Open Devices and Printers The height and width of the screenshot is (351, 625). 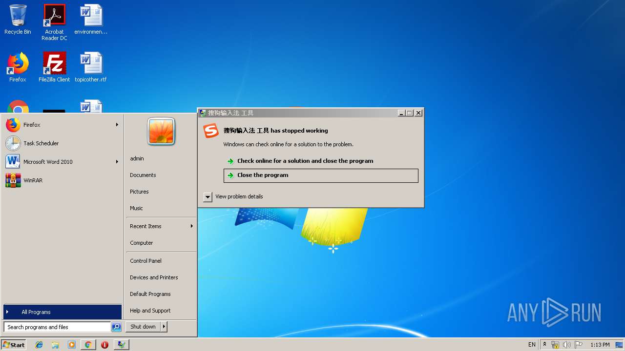[x=154, y=277]
